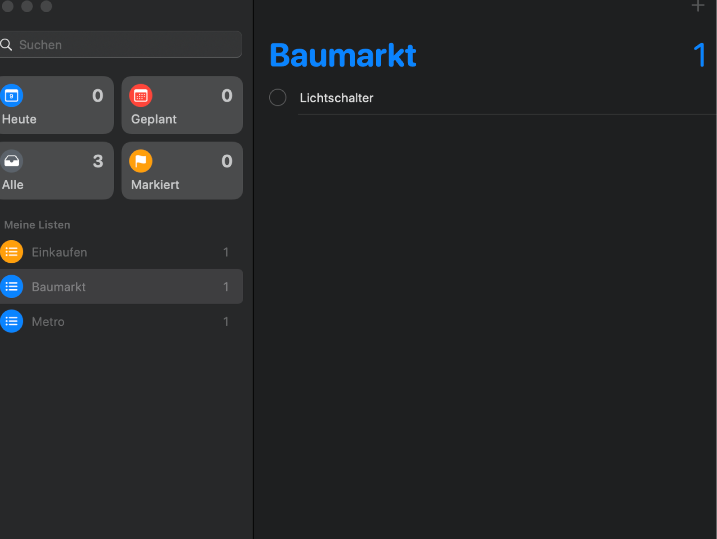Click the blue Baumarkt list icon
This screenshot has width=717, height=539.
click(x=12, y=287)
